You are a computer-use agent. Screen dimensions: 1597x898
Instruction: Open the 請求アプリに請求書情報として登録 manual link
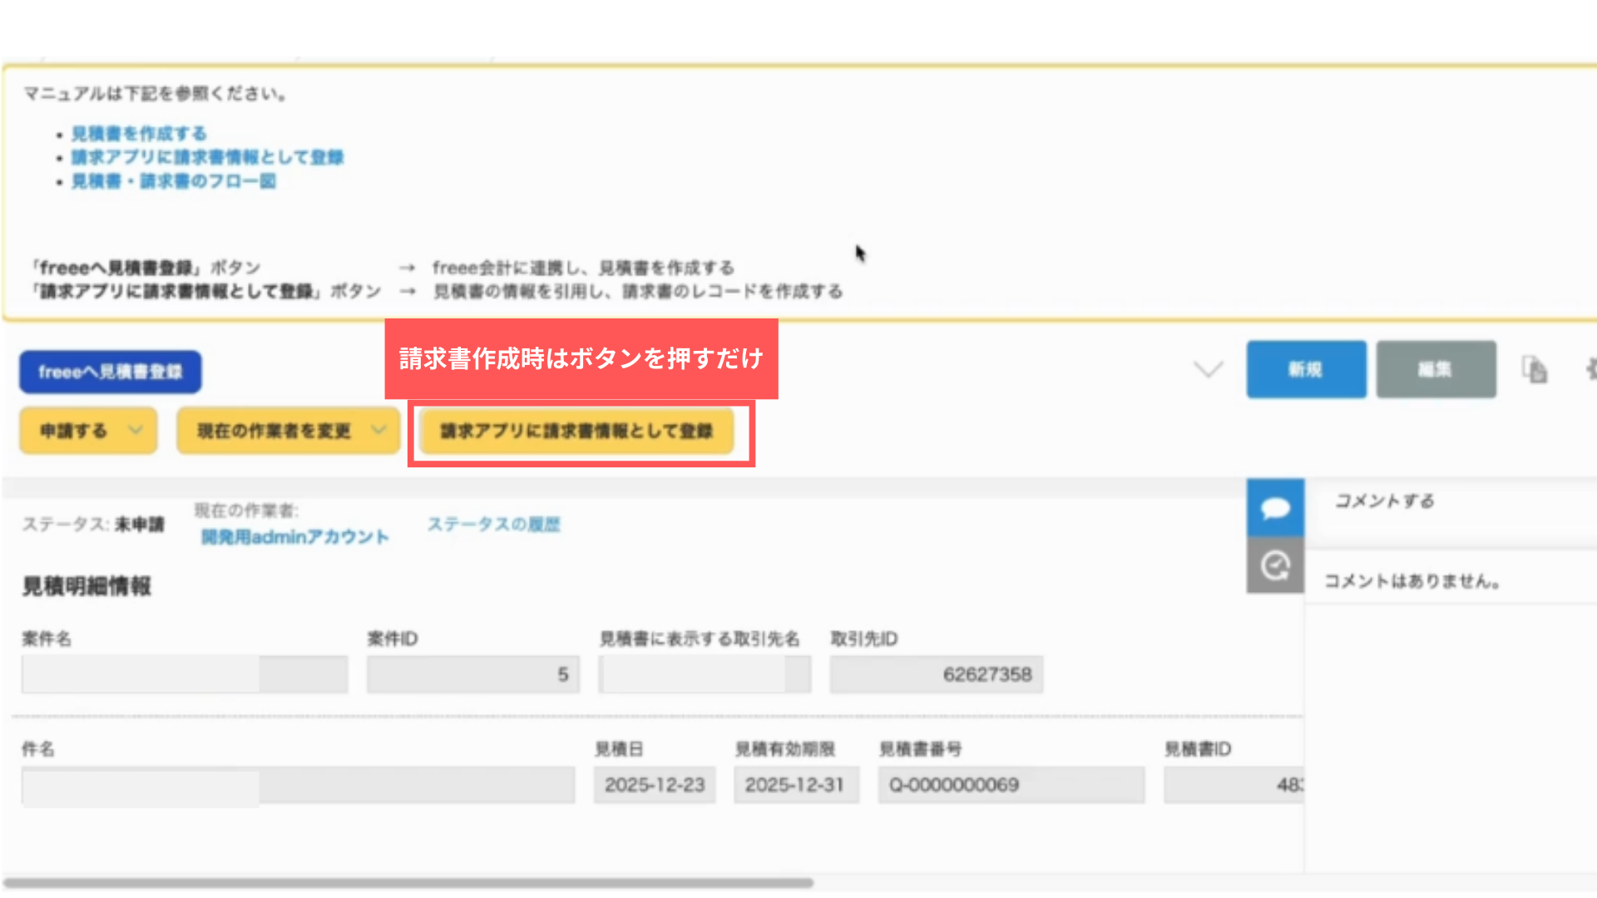click(206, 156)
